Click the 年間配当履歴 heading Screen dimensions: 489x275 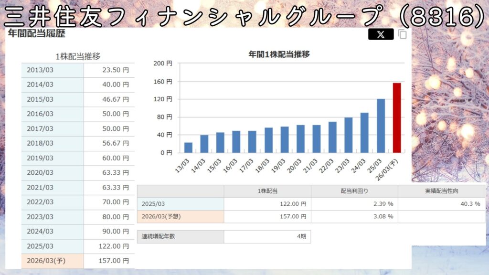click(x=36, y=33)
